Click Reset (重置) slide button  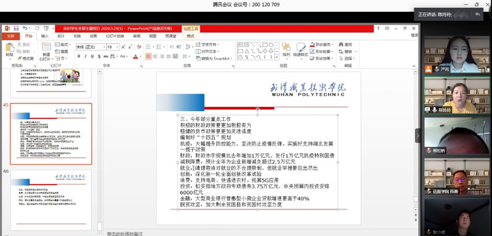click(x=62, y=52)
